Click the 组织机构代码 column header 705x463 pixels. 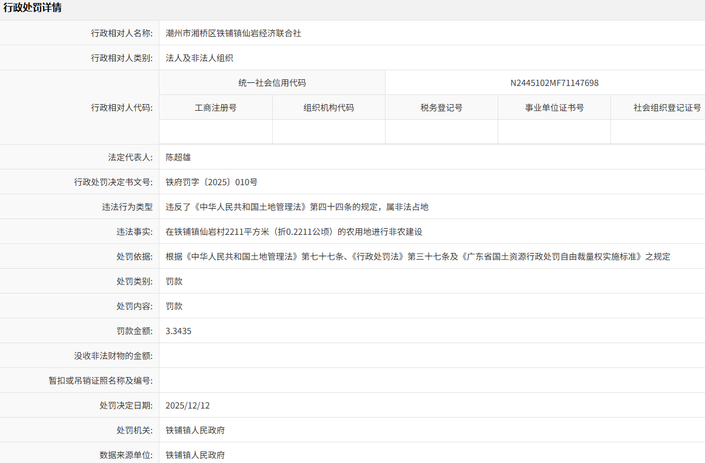329,108
